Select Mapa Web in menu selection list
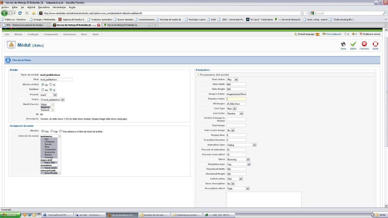Image resolution: width=388 pixels, height=218 pixels. coord(49,163)
